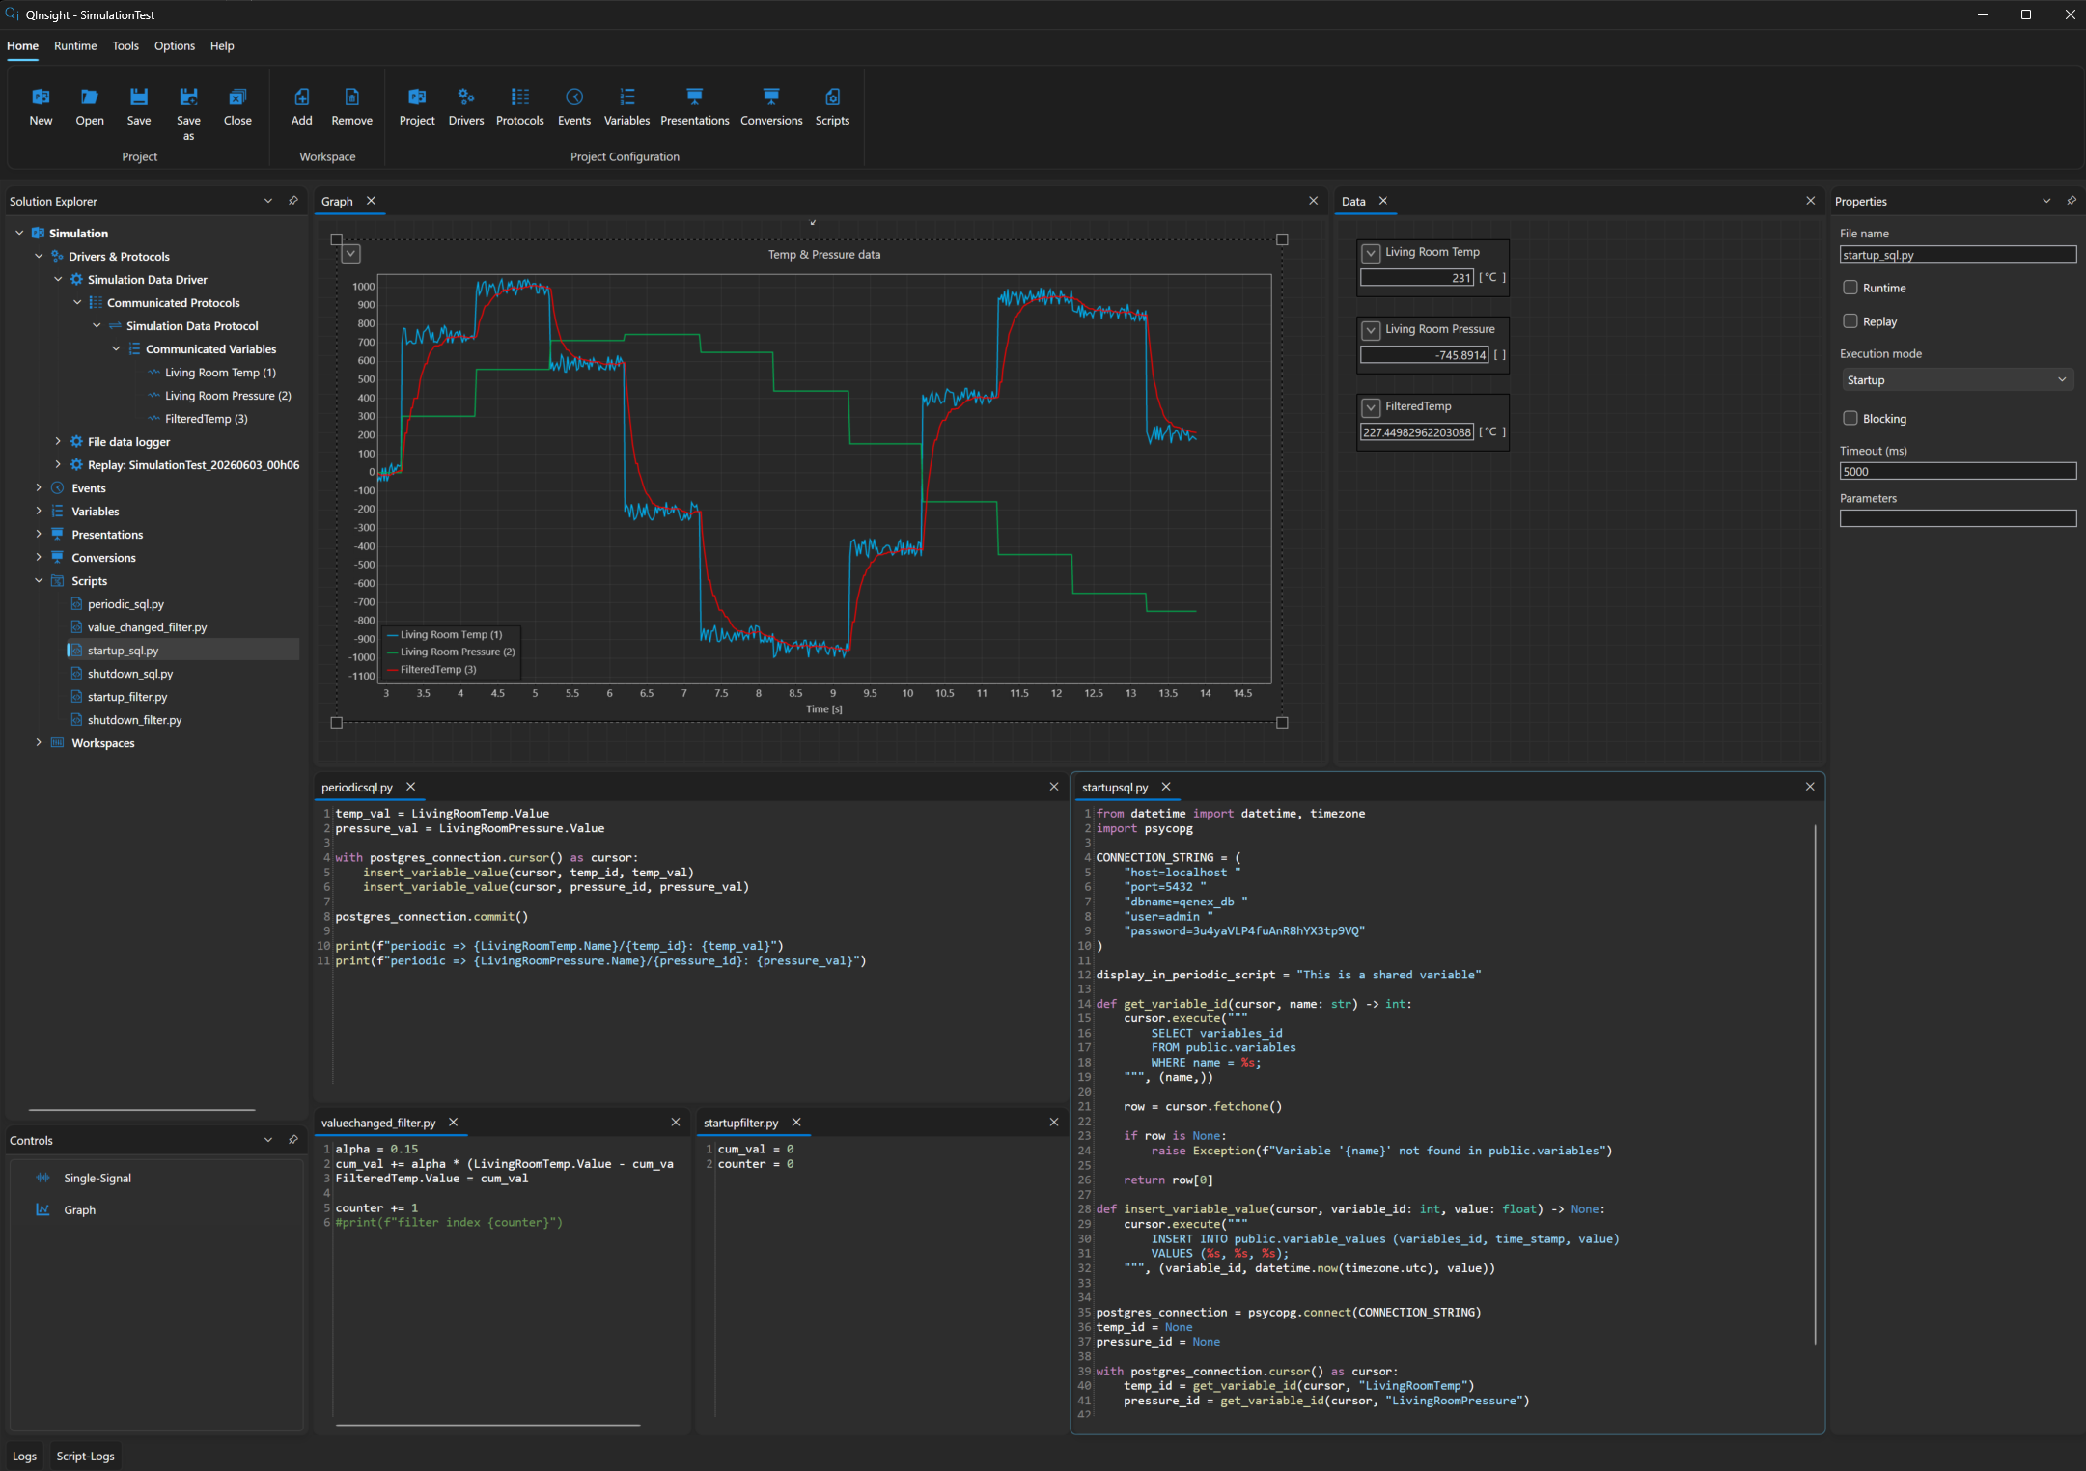The image size is (2086, 1471).
Task: Expand the Events tree node
Action: (39, 487)
